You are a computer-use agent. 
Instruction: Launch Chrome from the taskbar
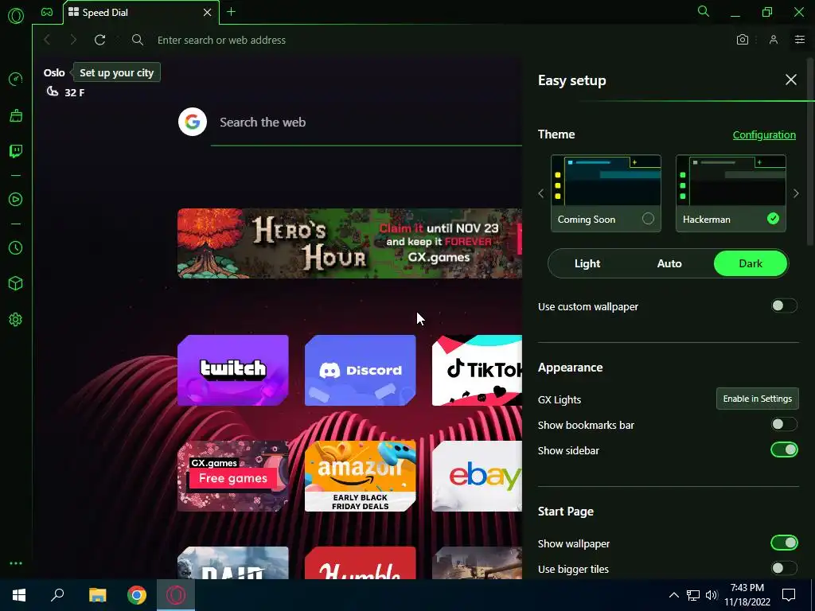click(137, 595)
